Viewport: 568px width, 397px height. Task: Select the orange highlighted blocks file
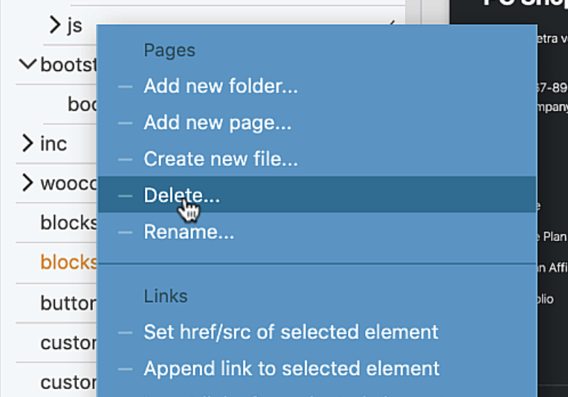(x=69, y=262)
